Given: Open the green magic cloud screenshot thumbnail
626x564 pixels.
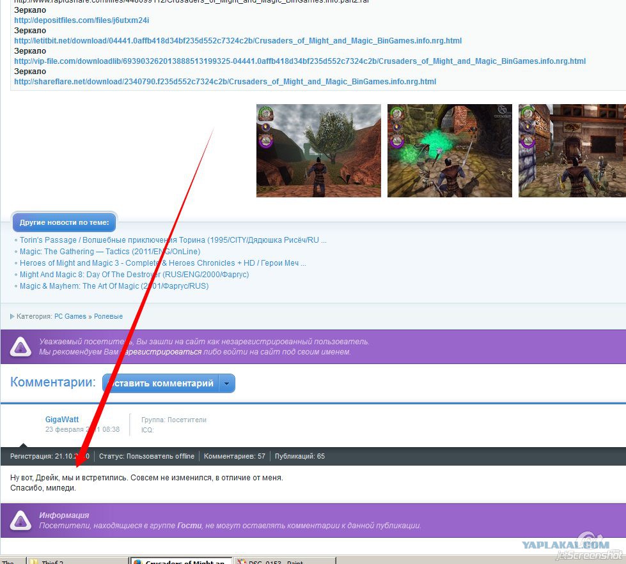Looking at the screenshot, I should [x=450, y=151].
